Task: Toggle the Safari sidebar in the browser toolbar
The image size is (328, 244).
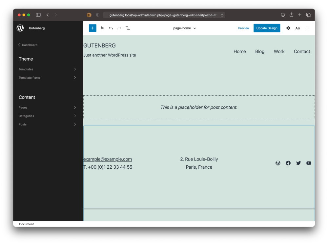Action: (x=38, y=15)
